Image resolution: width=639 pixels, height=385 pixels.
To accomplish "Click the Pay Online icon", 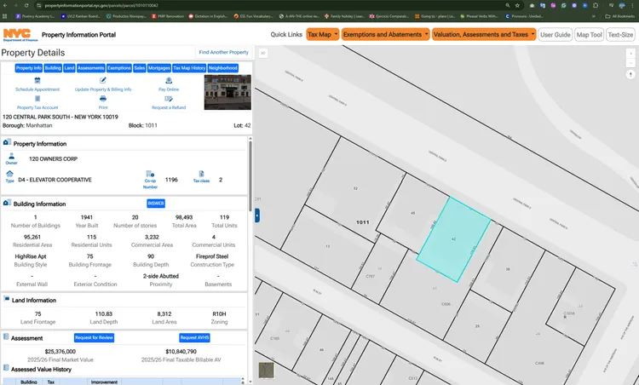I will 168,80.
